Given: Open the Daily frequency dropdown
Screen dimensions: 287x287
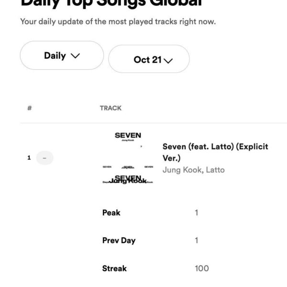Looking at the screenshot, I should [x=61, y=55].
